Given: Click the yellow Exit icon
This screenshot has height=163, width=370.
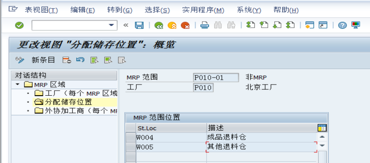Looking at the screenshot, I should 172,25.
